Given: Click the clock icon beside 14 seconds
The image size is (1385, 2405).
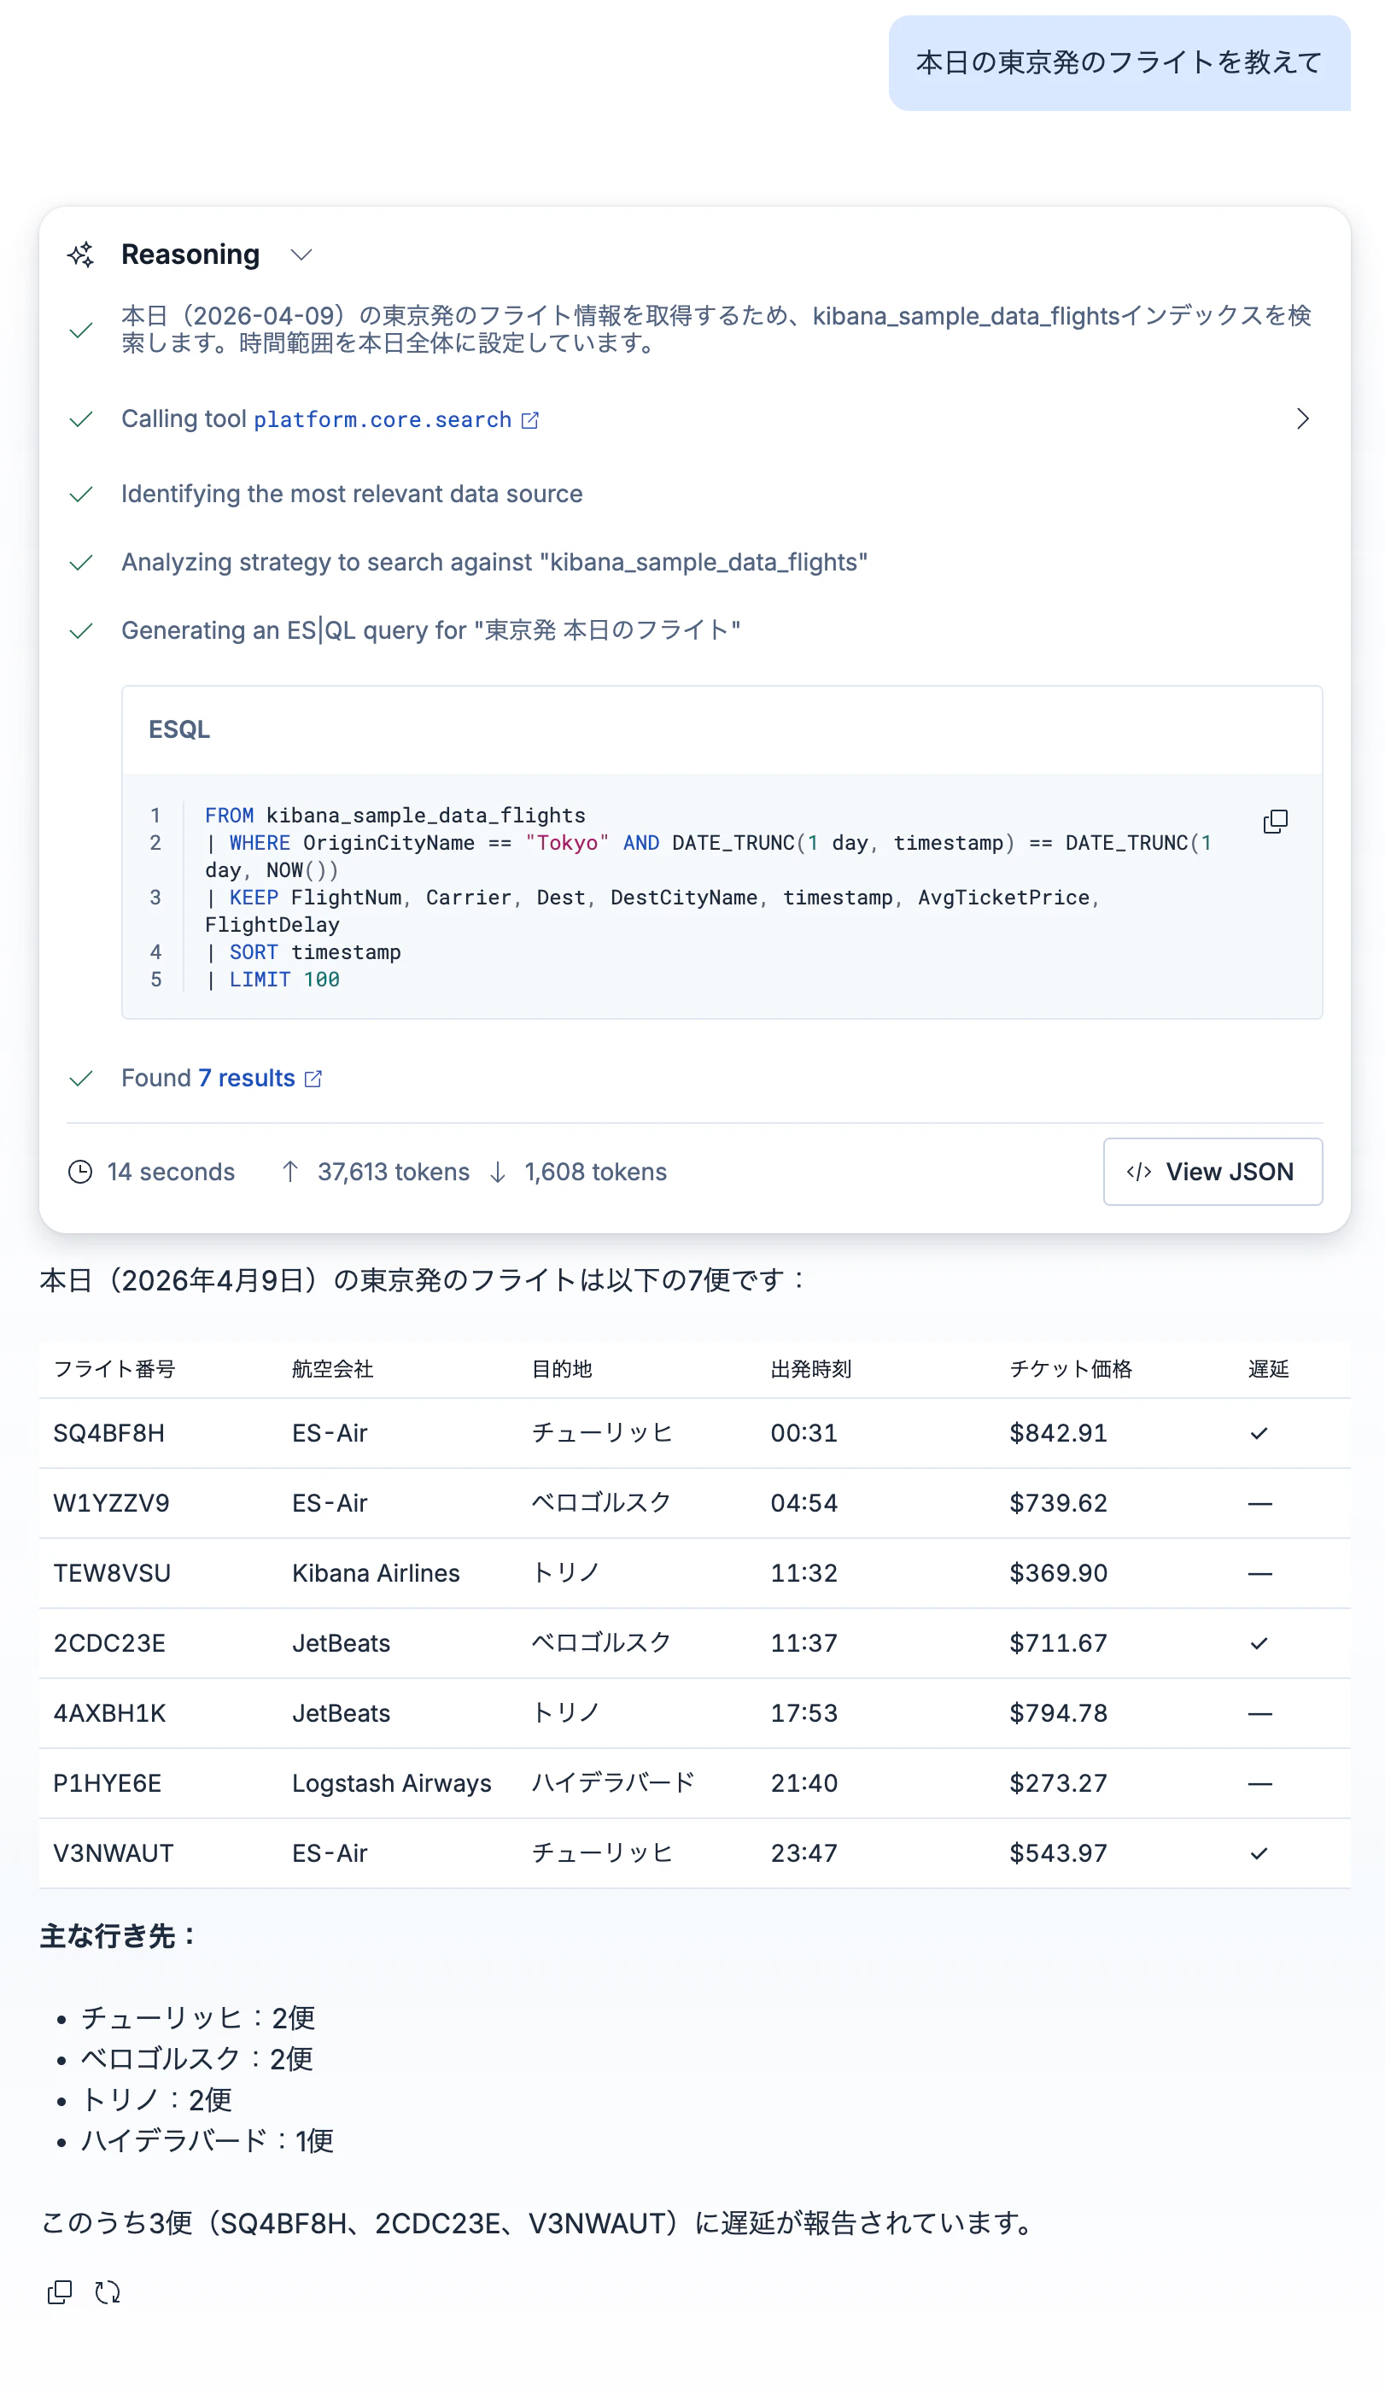Looking at the screenshot, I should 81,1172.
